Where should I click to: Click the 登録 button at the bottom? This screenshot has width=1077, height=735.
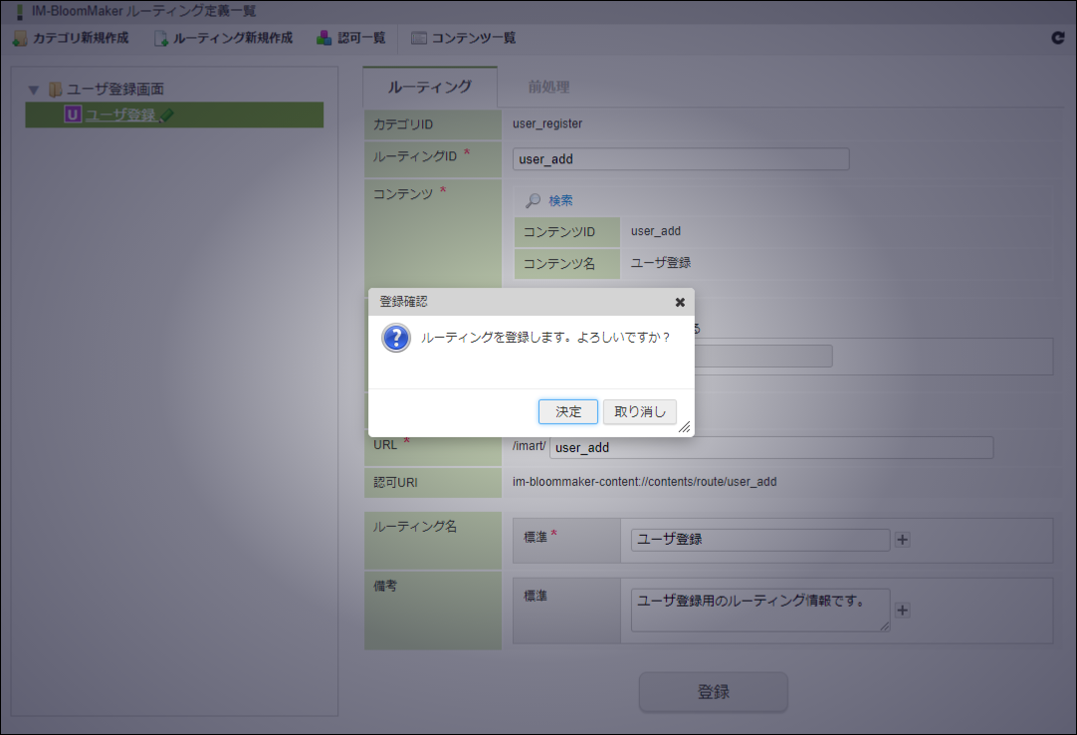713,692
